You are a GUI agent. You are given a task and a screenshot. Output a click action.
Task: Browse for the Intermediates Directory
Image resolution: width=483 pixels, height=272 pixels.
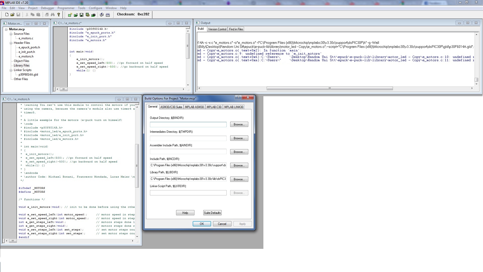[239, 138]
